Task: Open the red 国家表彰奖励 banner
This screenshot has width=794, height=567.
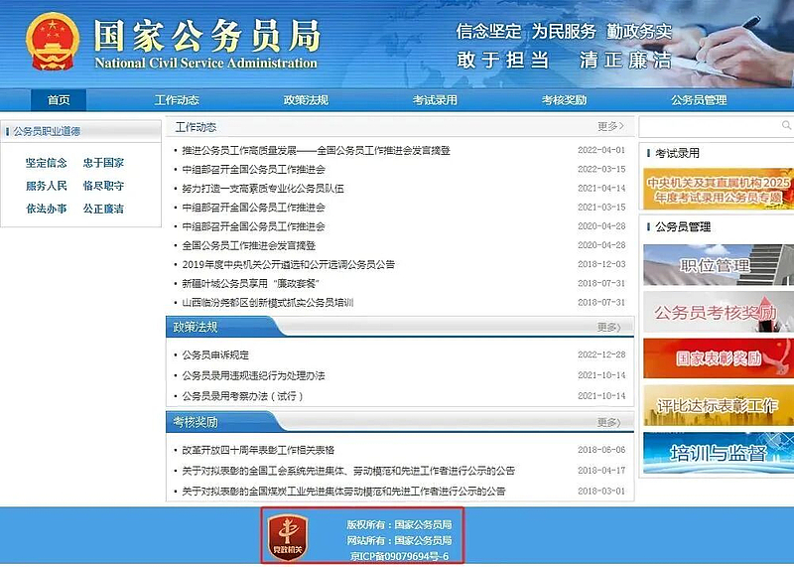Action: [x=717, y=358]
